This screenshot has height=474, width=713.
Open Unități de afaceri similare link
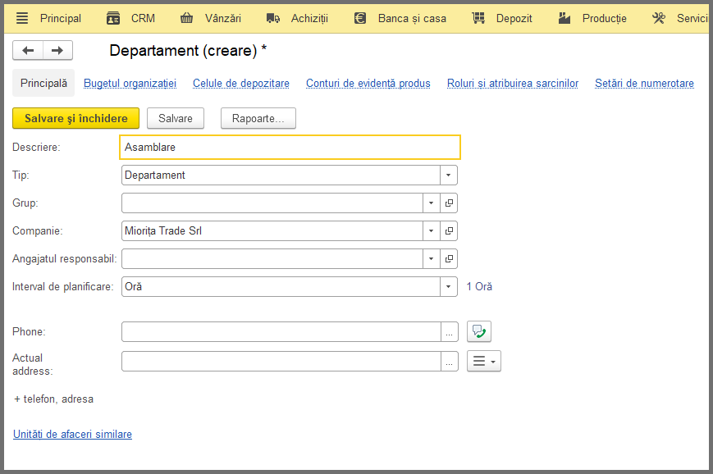coord(72,434)
